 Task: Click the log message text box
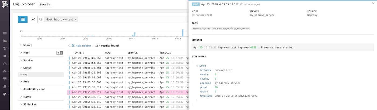[x=283, y=47]
